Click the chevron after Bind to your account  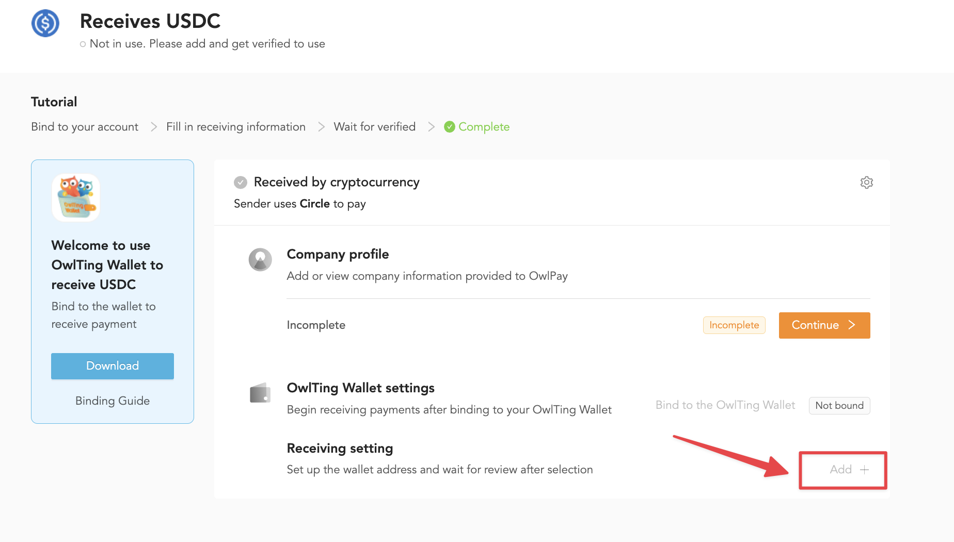[154, 127]
